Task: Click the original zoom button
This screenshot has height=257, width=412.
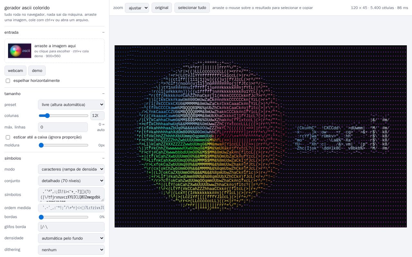Action: coord(162,8)
